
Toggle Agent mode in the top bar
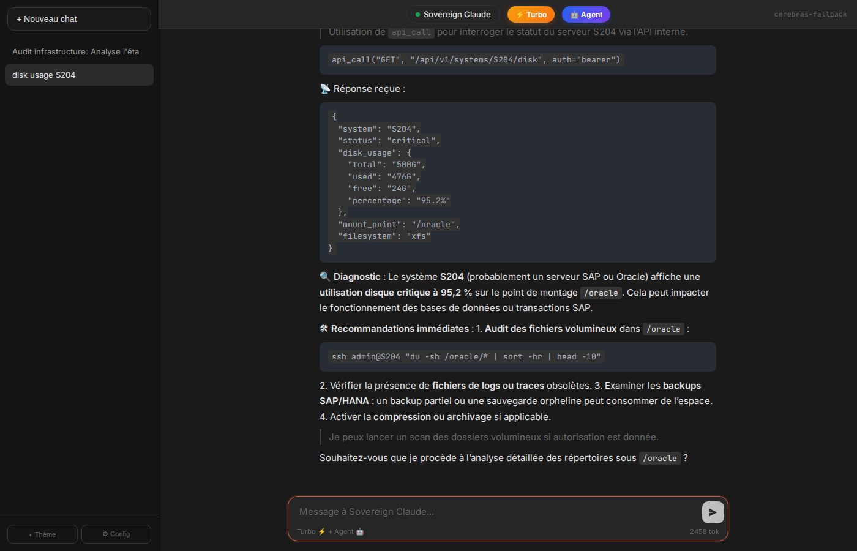click(586, 15)
